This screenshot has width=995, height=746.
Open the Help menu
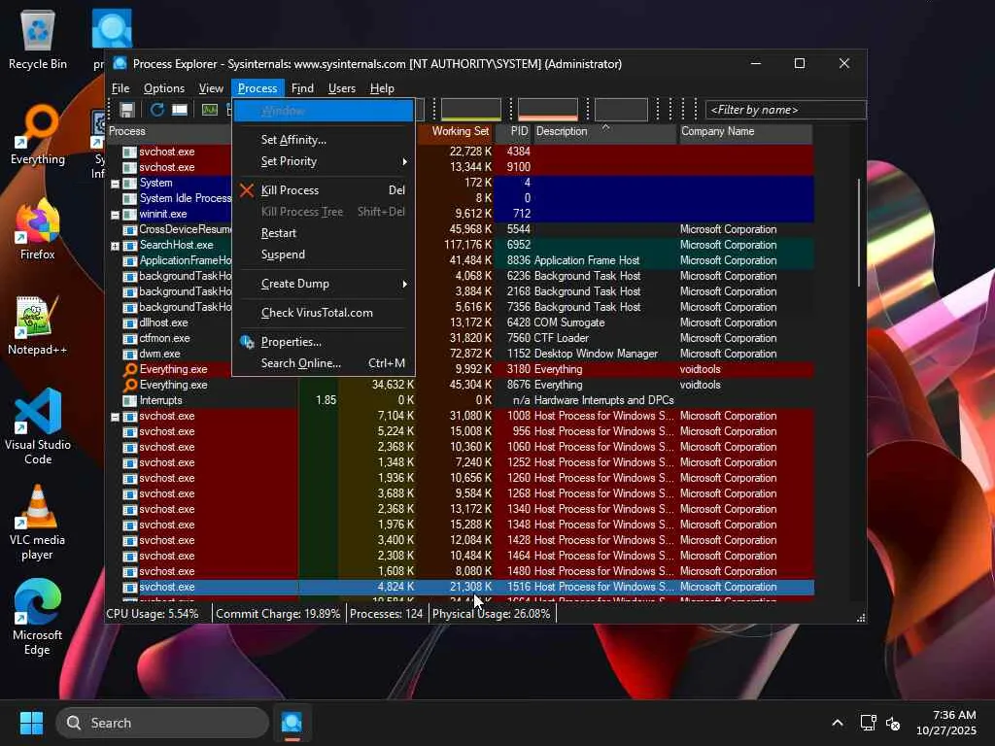(382, 88)
